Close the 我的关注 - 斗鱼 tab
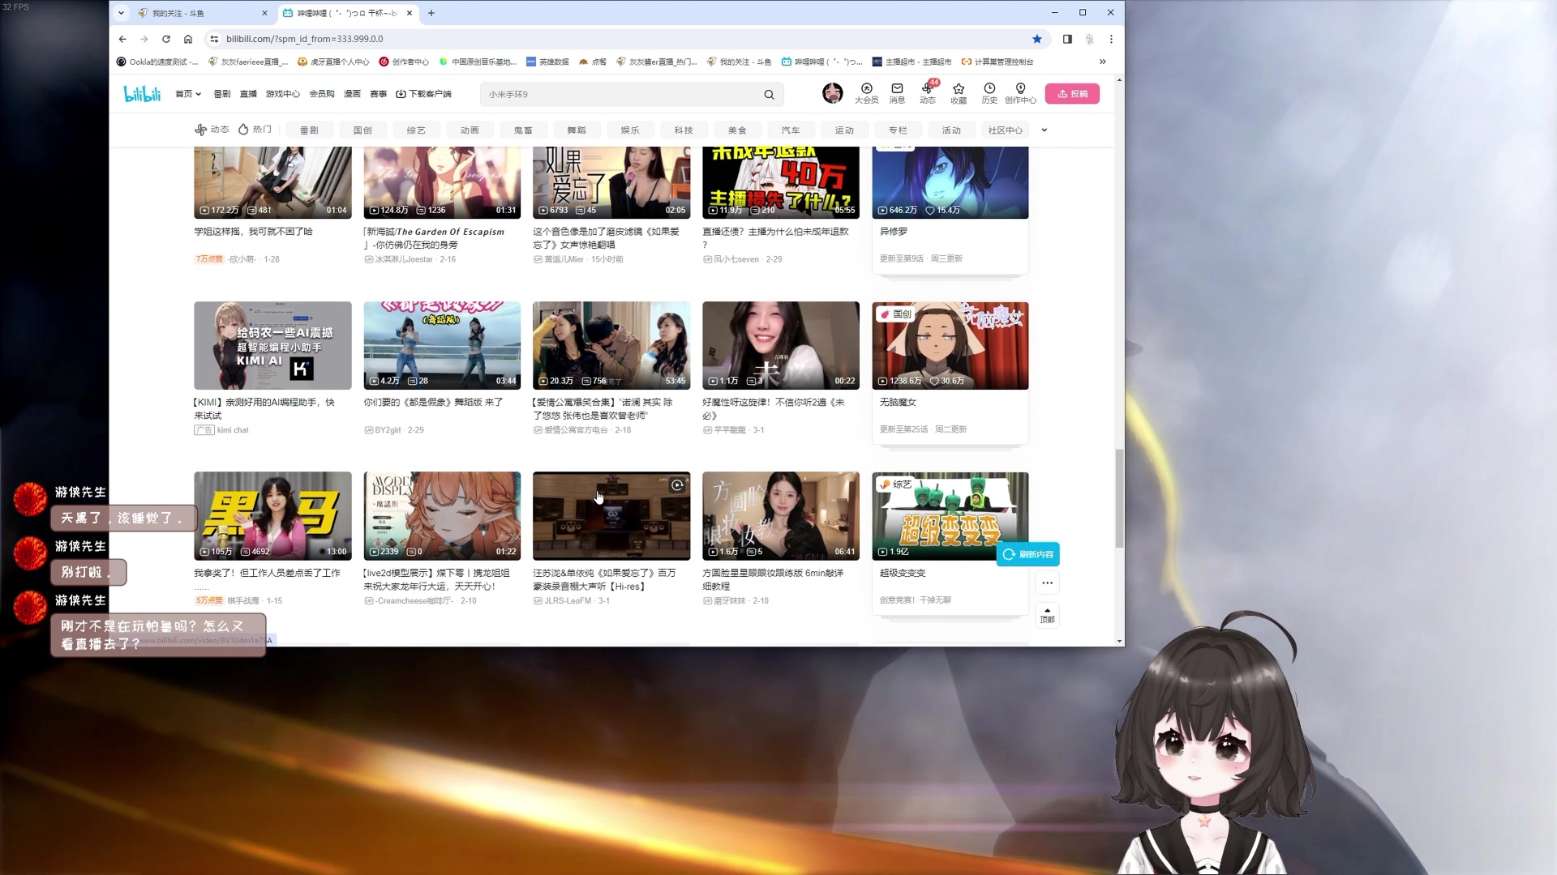This screenshot has width=1557, height=875. tap(264, 13)
